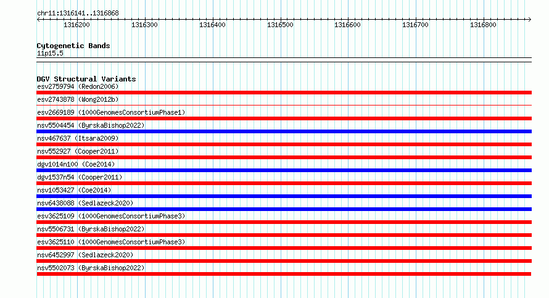Click ruler position 1316500

coord(280,25)
